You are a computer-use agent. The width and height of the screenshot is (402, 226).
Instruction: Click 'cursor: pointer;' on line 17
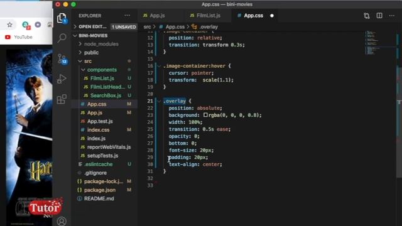pos(191,73)
